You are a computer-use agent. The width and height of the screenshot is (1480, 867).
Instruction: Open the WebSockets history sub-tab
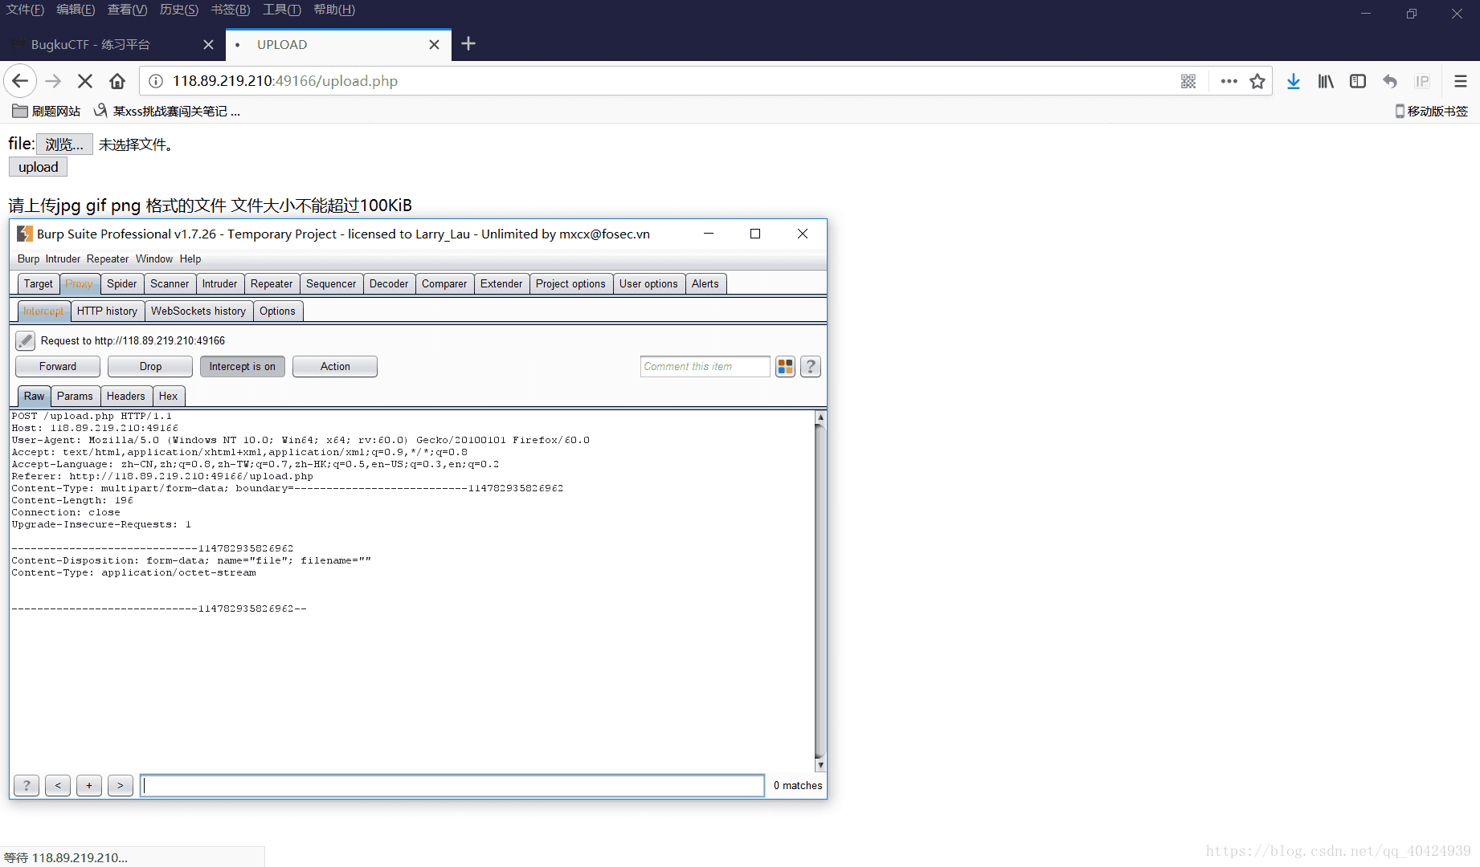coord(198,311)
